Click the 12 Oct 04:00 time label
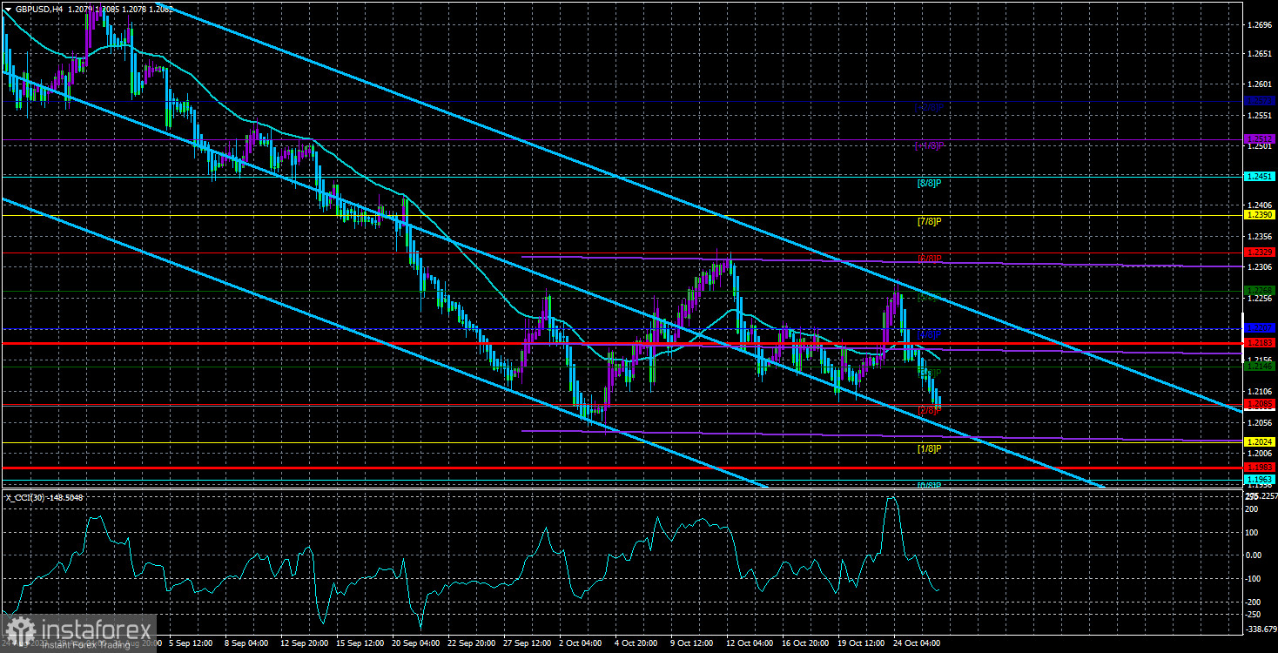Image resolution: width=1278 pixels, height=653 pixels. [750, 644]
